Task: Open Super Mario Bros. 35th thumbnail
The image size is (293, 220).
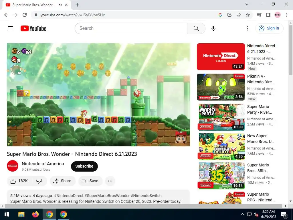Action: pyautogui.click(x=221, y=176)
